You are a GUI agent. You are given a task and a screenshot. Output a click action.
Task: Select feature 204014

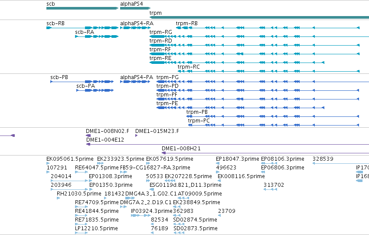coord(69,181)
